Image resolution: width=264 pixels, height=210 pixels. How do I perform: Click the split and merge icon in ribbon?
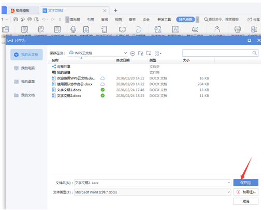click(x=217, y=29)
